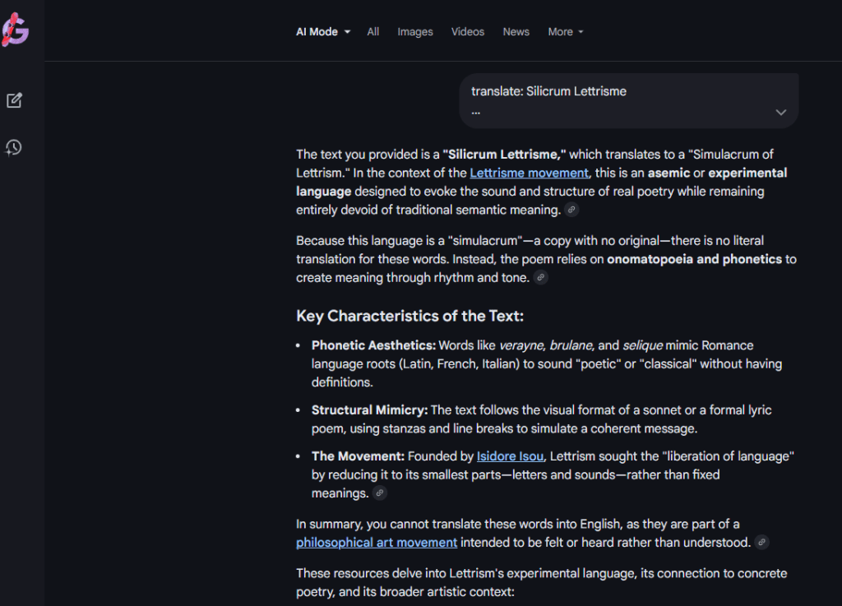Click the ellipsis in the query bubble

[x=476, y=110]
